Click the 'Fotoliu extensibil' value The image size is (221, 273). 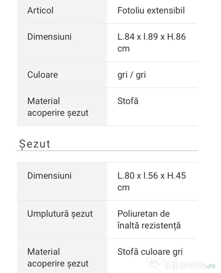(151, 10)
